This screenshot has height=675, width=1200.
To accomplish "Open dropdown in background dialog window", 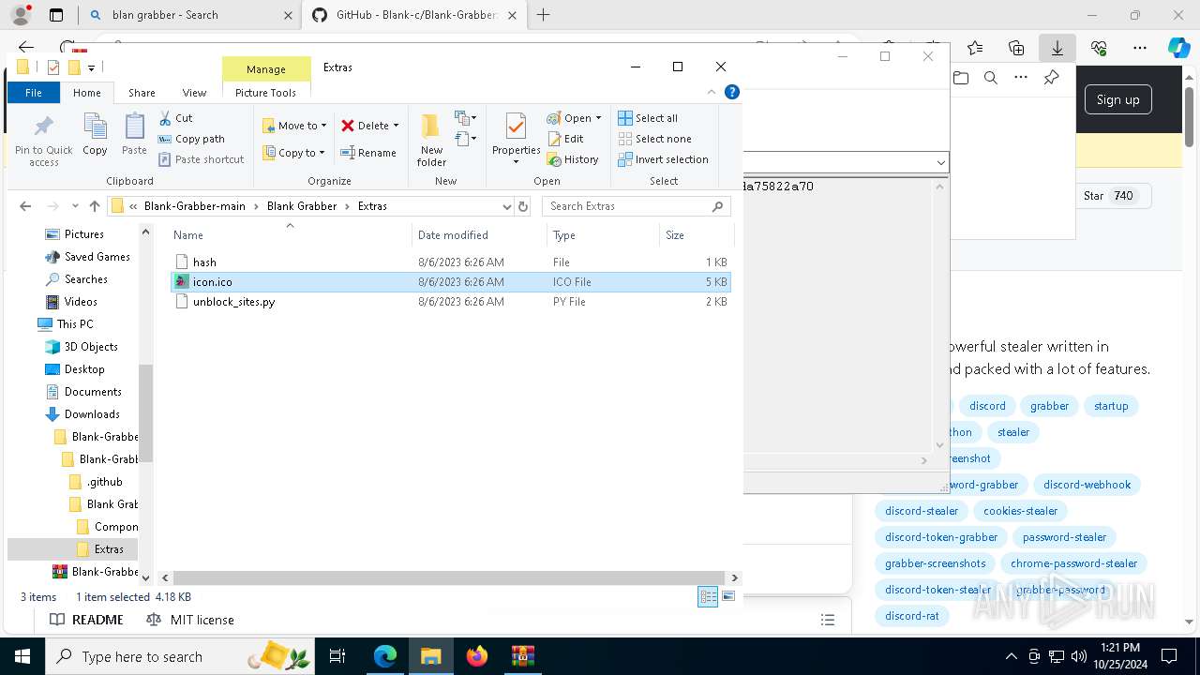I will coord(940,163).
